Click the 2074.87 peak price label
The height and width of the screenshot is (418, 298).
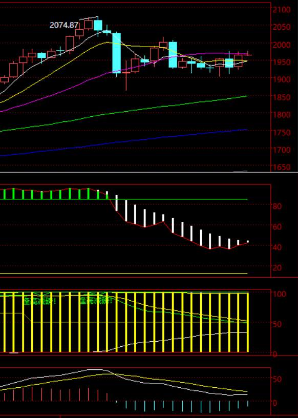[x=64, y=25]
